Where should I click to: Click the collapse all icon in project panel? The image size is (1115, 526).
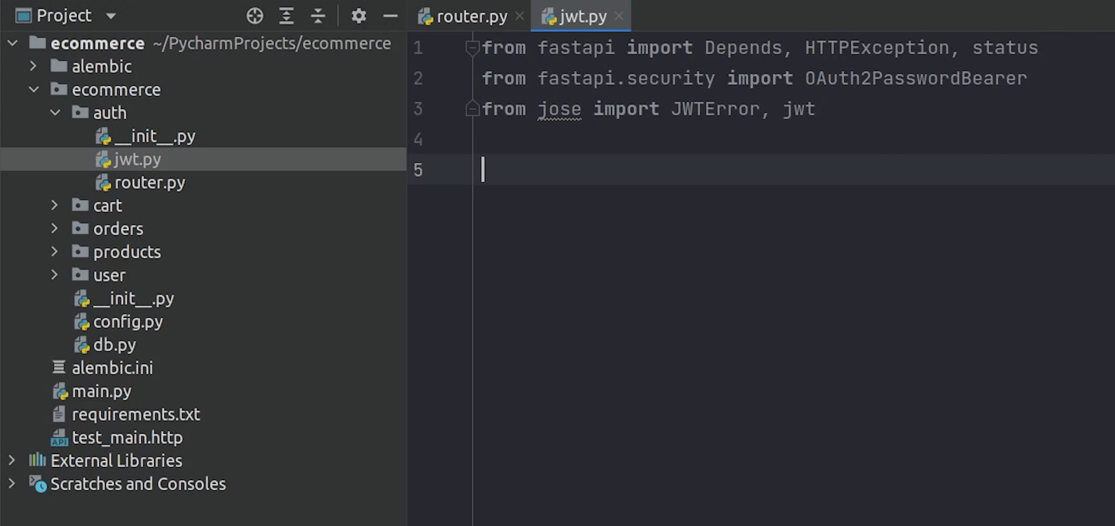318,16
